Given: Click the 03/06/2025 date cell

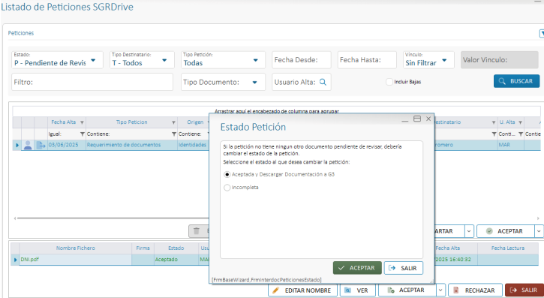Looking at the screenshot, I should [66, 145].
